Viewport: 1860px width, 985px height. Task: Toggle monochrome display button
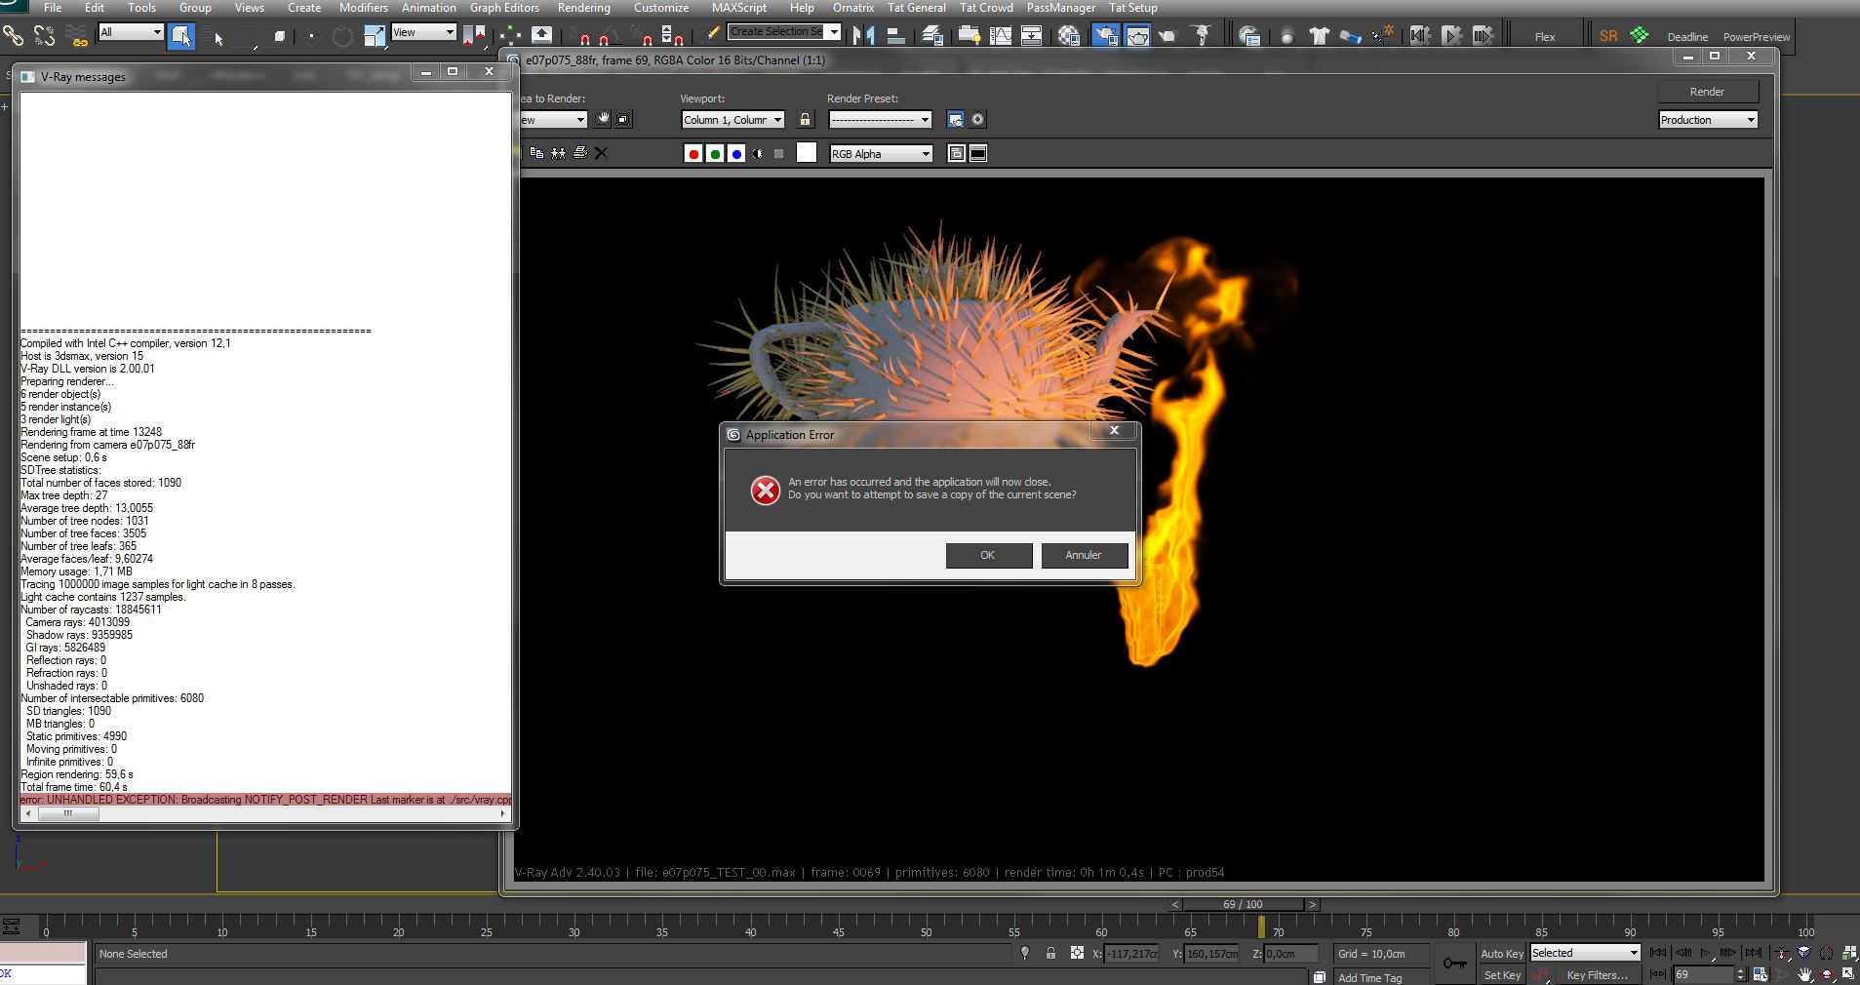[778, 153]
